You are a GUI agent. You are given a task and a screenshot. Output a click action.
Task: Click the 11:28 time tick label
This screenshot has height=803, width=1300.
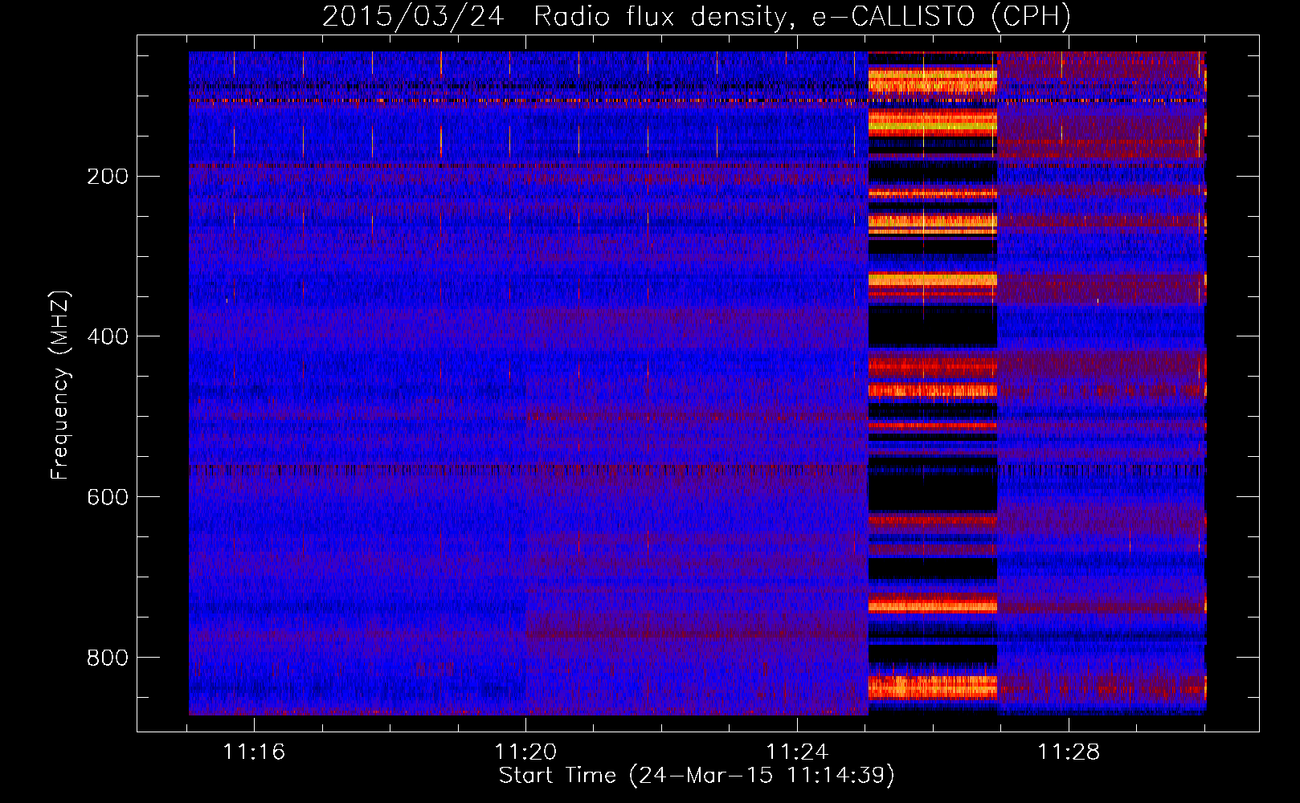point(1069,752)
